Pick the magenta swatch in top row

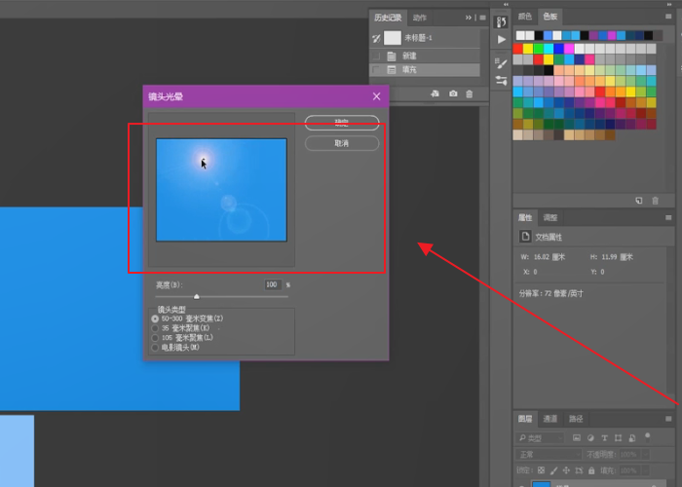[569, 49]
